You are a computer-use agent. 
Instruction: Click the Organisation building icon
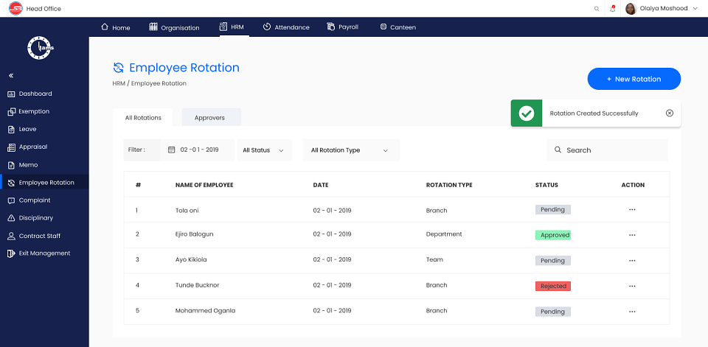click(x=153, y=27)
